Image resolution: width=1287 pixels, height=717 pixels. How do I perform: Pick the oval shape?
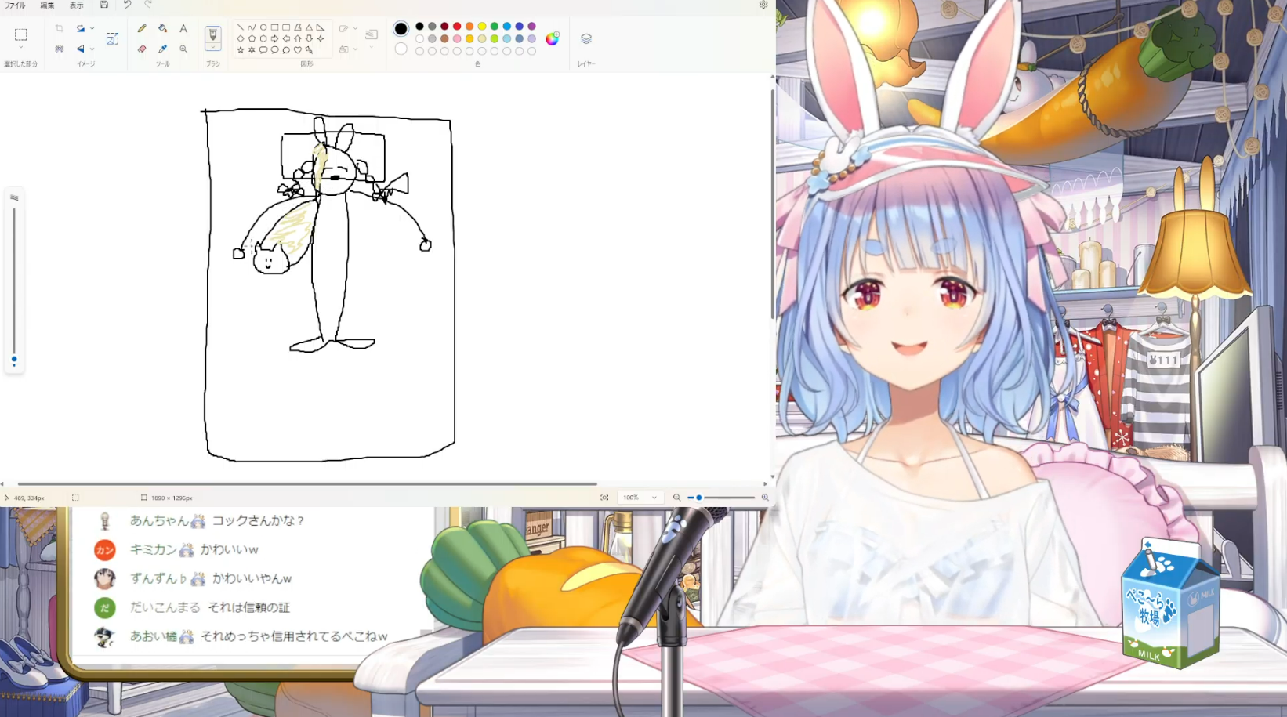click(x=263, y=27)
